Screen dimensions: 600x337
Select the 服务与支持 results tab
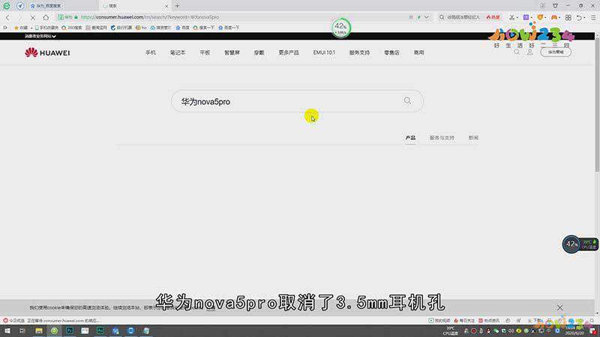pyautogui.click(x=442, y=138)
